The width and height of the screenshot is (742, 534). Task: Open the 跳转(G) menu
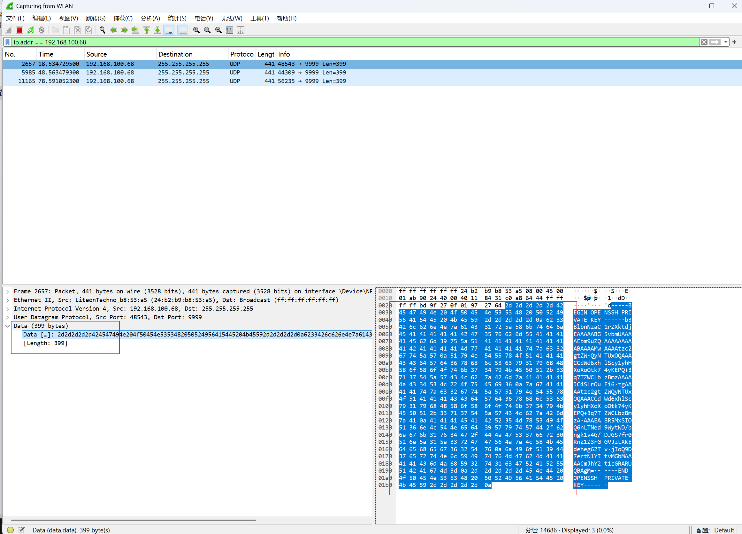96,18
